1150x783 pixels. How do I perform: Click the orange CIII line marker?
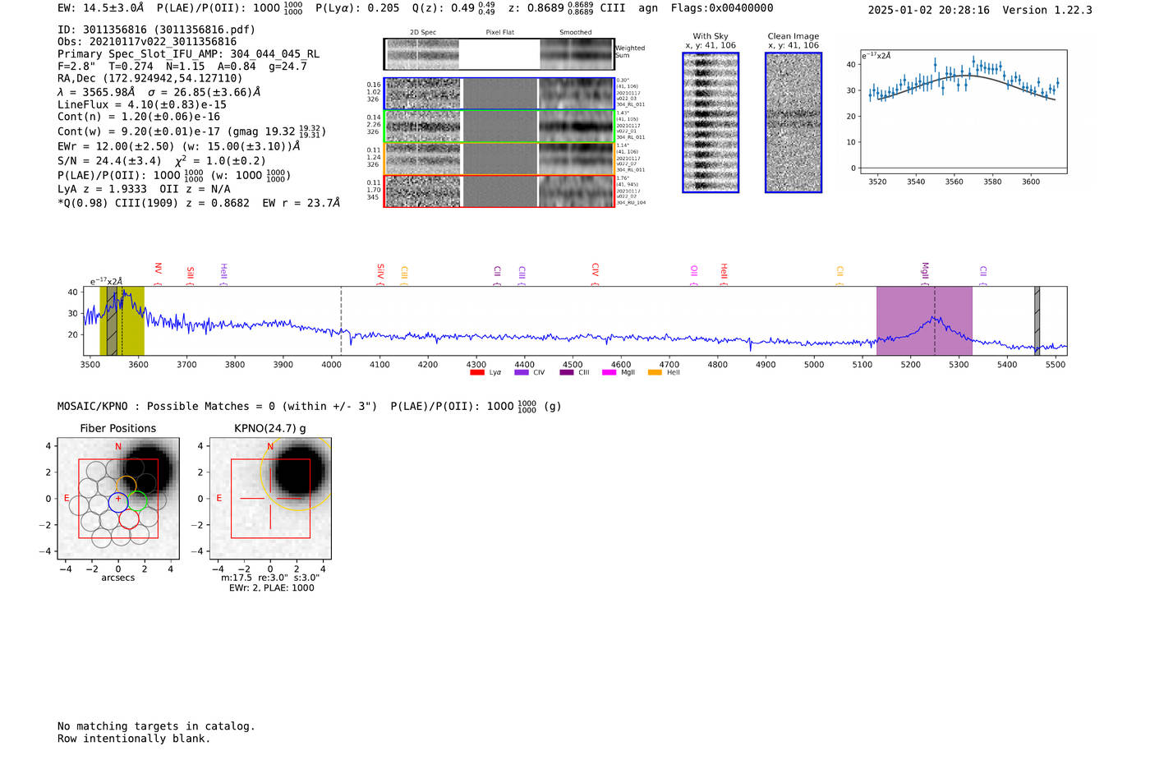pos(403,276)
